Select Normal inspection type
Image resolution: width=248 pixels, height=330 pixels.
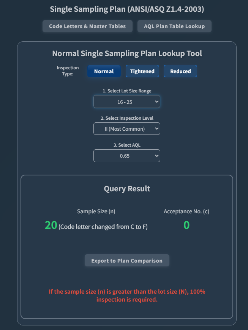(x=104, y=71)
